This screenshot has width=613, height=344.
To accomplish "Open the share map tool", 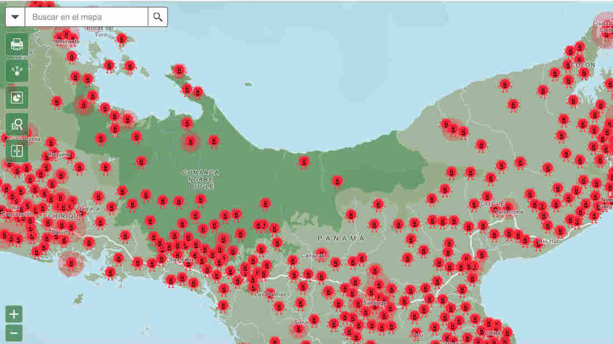I will click(17, 71).
